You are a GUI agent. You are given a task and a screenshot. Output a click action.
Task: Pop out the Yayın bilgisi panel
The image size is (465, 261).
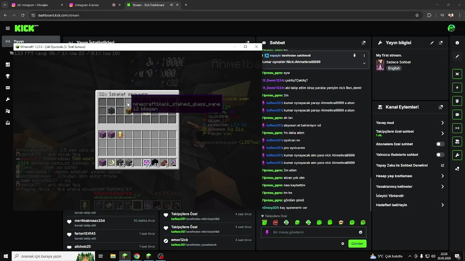(x=441, y=43)
